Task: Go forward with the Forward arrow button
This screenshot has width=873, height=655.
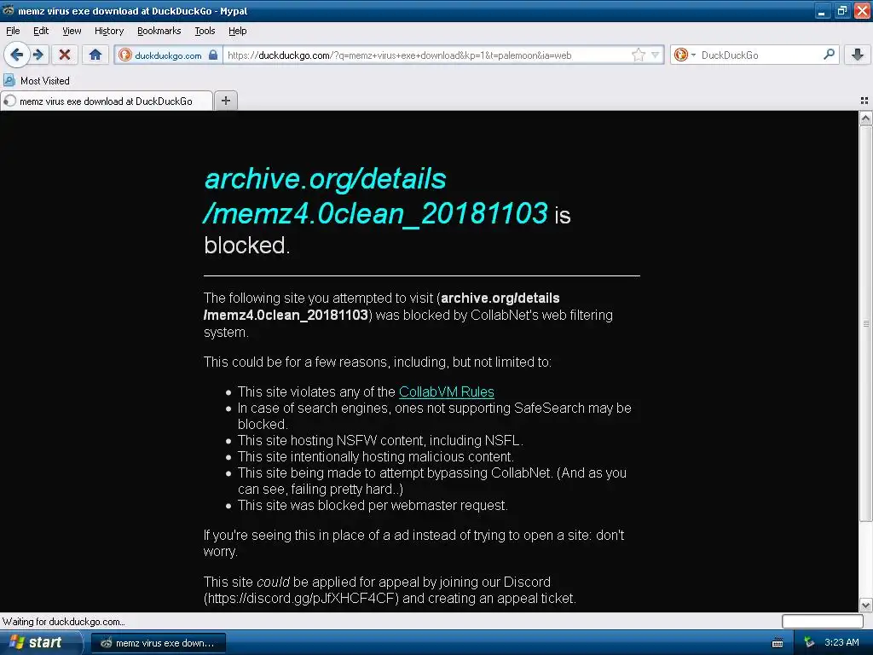Action: (x=38, y=55)
